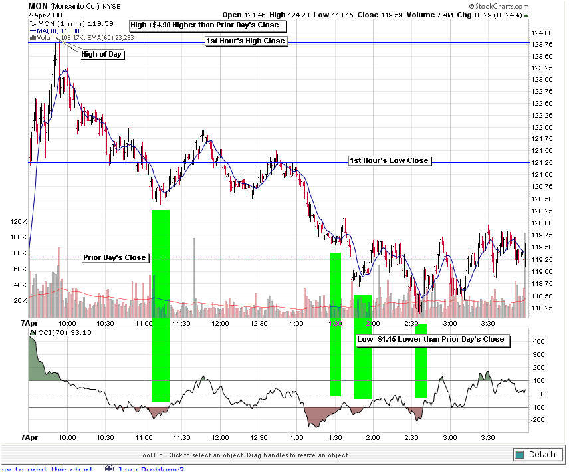The image size is (573, 472).
Task: Click the 119.25 price axis label
Action: click(x=542, y=259)
